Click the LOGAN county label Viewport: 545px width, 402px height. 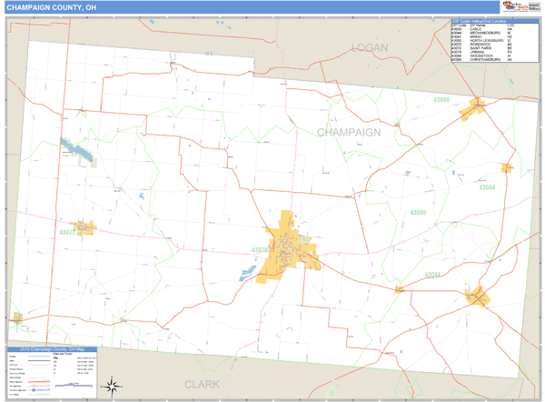(370, 47)
